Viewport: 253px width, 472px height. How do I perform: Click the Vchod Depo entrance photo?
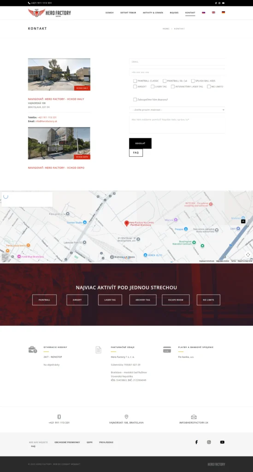[x=59, y=143]
